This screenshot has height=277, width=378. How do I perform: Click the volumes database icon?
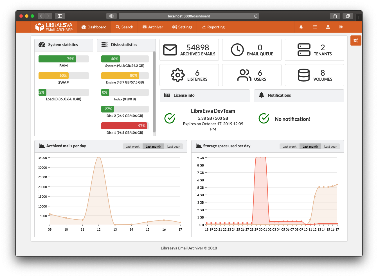(304, 75)
